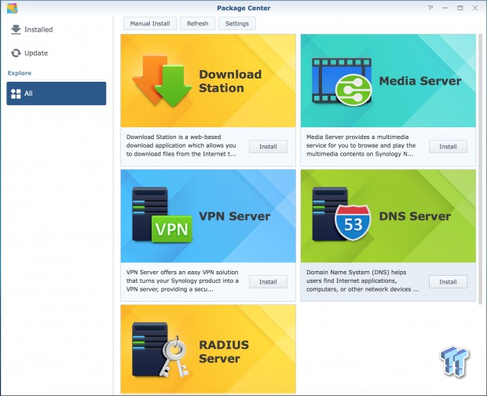Open the RADIUS Server banner

pyautogui.click(x=208, y=350)
